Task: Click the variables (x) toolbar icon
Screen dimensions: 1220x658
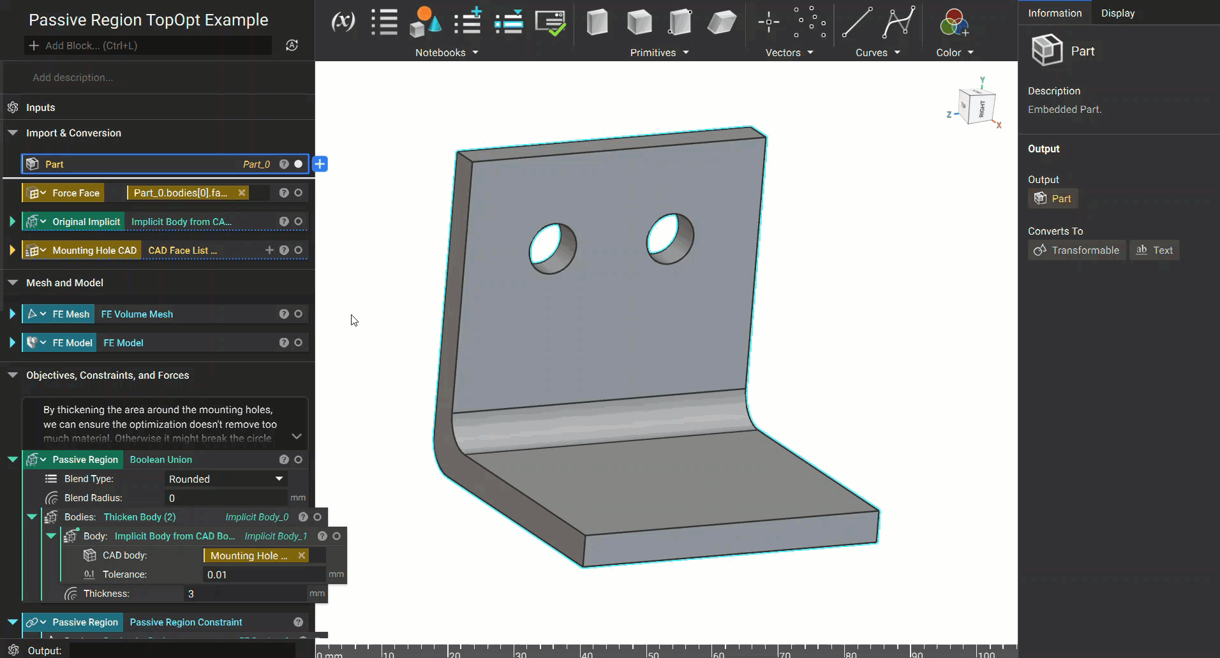Action: [343, 22]
